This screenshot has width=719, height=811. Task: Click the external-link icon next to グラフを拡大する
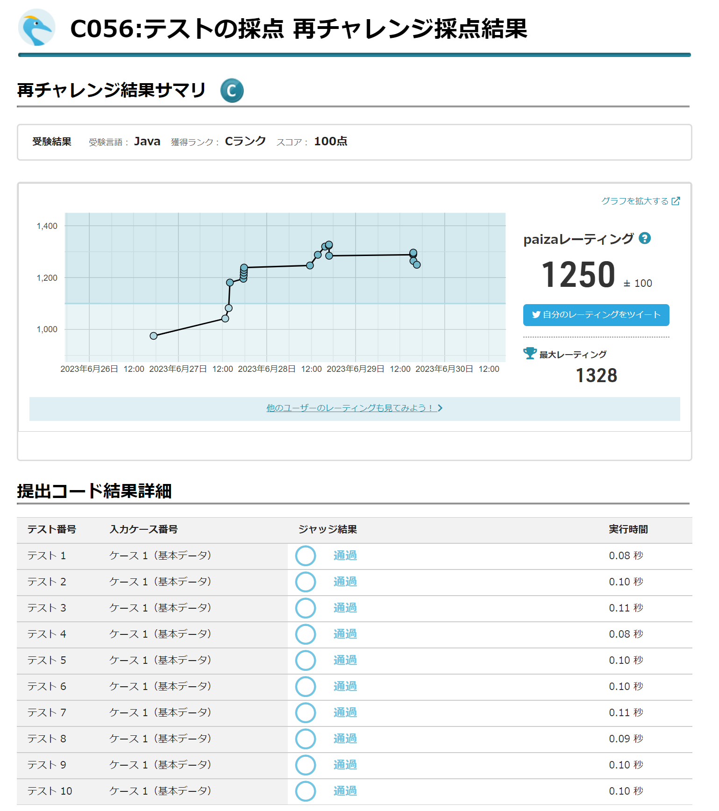(x=676, y=201)
